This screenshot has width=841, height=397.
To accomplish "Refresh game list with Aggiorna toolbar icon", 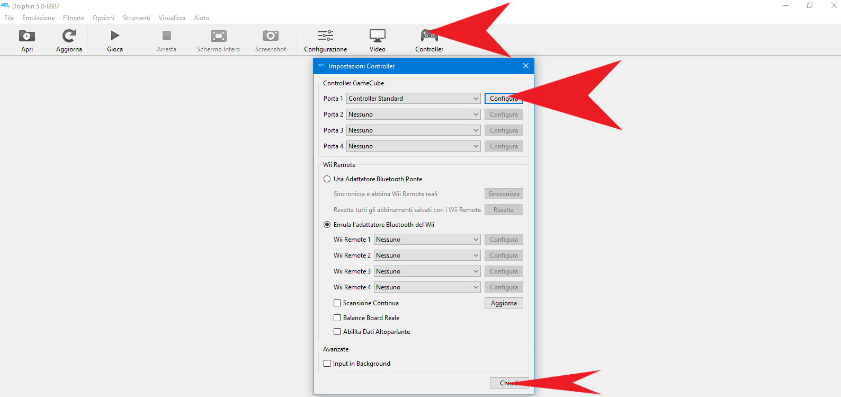I will (69, 36).
